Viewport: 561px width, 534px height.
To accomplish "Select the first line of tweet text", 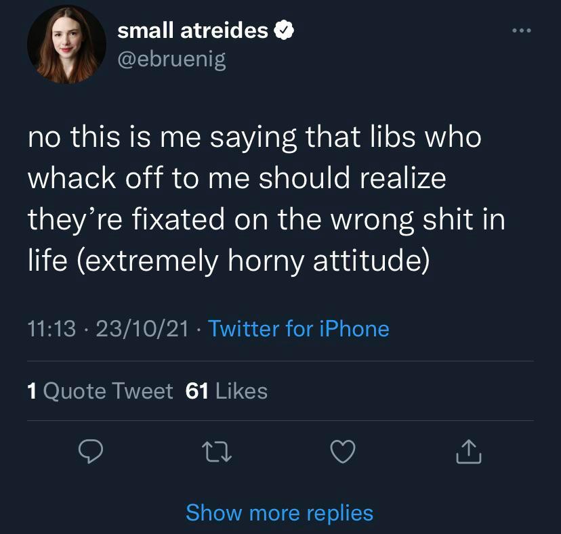I will tap(254, 137).
